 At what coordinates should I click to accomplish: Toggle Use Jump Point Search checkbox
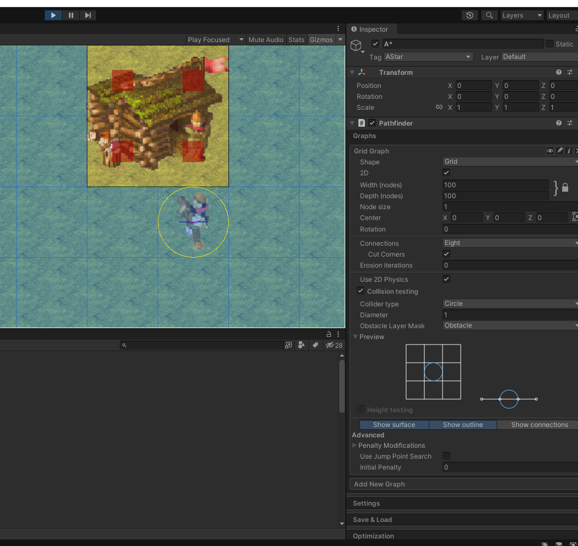446,456
